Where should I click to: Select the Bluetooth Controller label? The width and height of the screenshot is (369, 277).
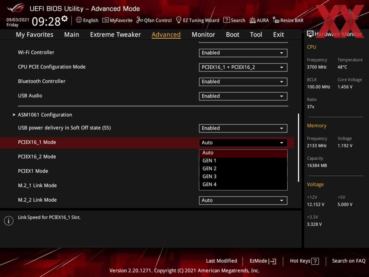pyautogui.click(x=42, y=81)
